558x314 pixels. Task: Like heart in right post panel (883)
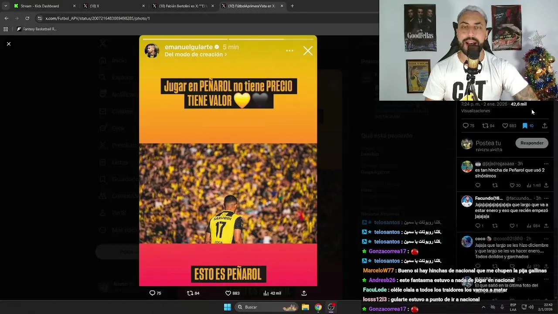505,126
